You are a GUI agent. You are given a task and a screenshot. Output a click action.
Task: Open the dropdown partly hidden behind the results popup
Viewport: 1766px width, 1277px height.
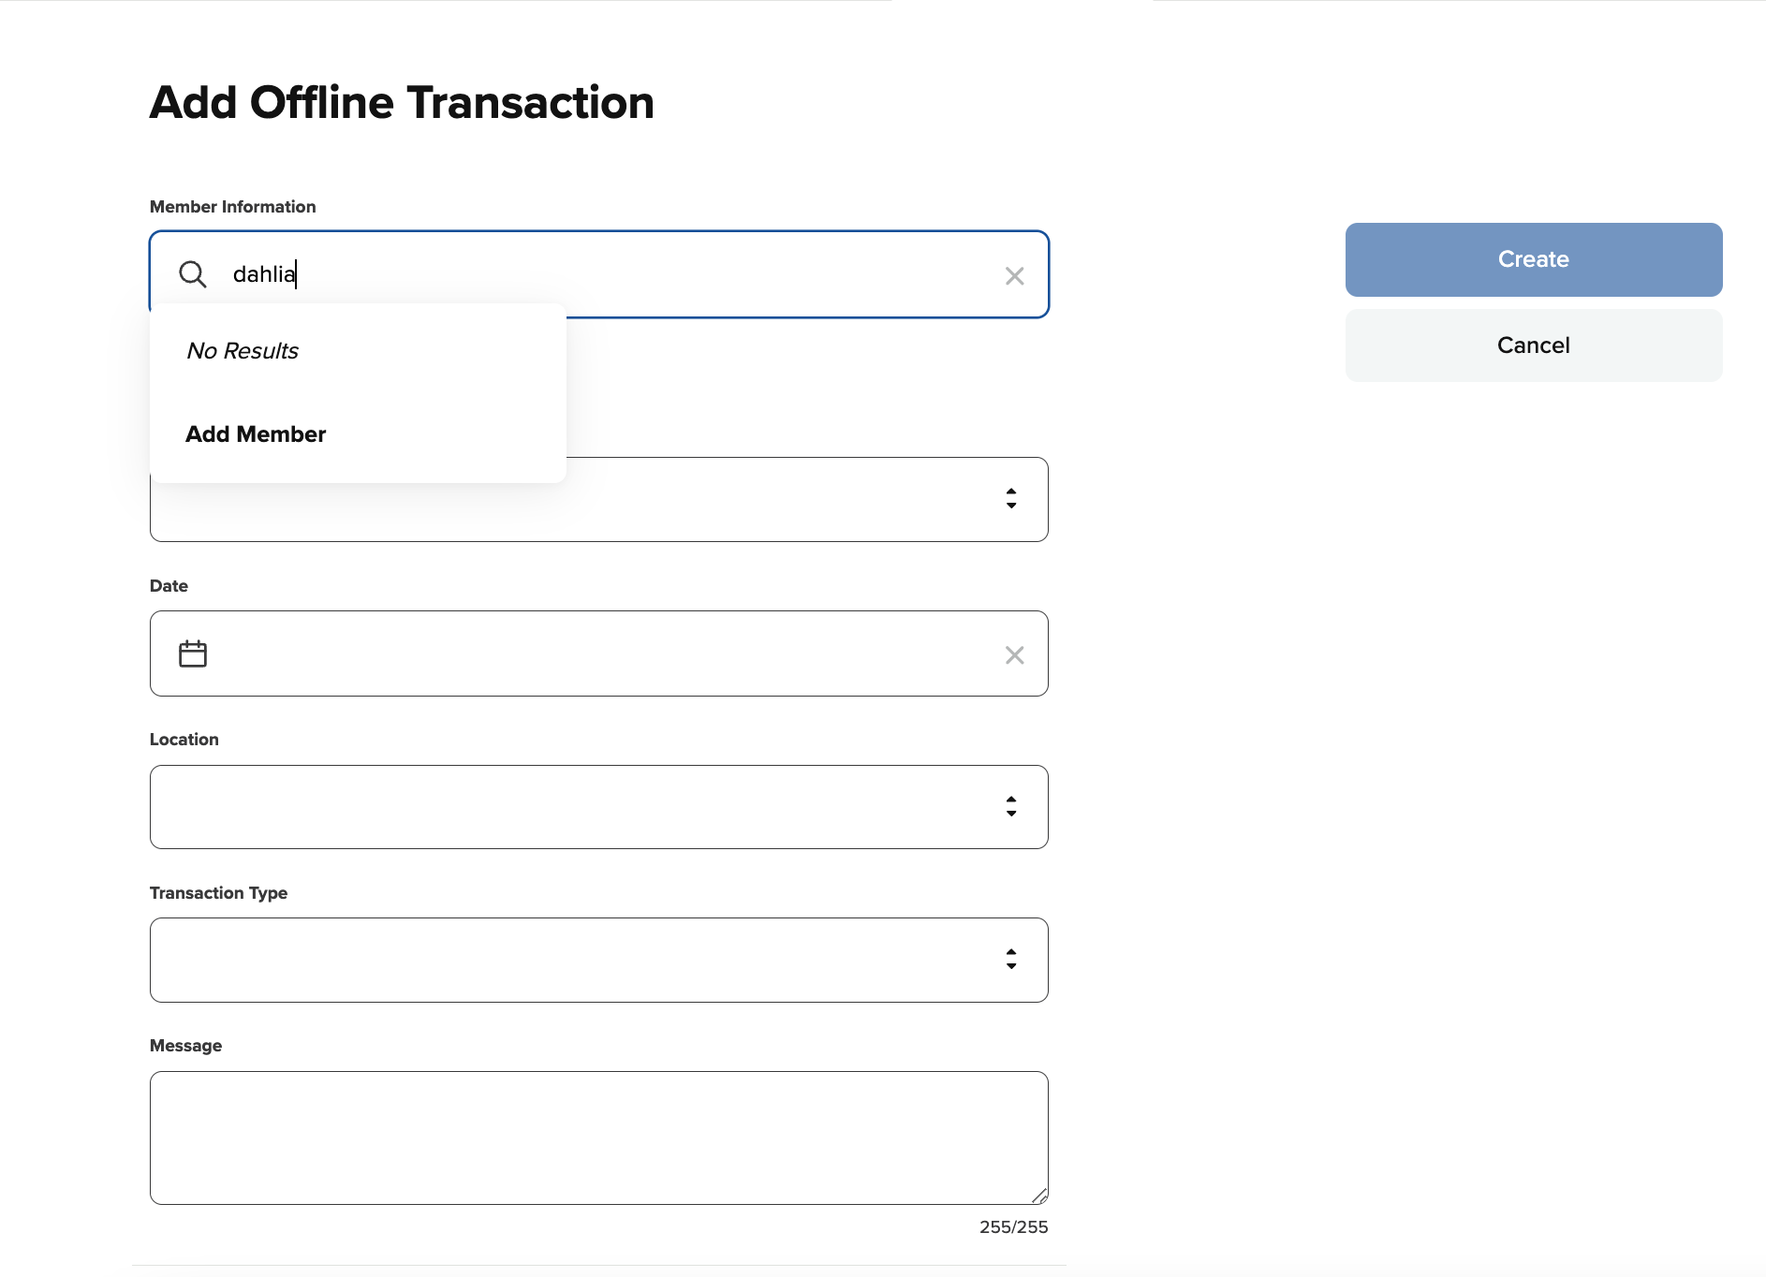(1011, 499)
